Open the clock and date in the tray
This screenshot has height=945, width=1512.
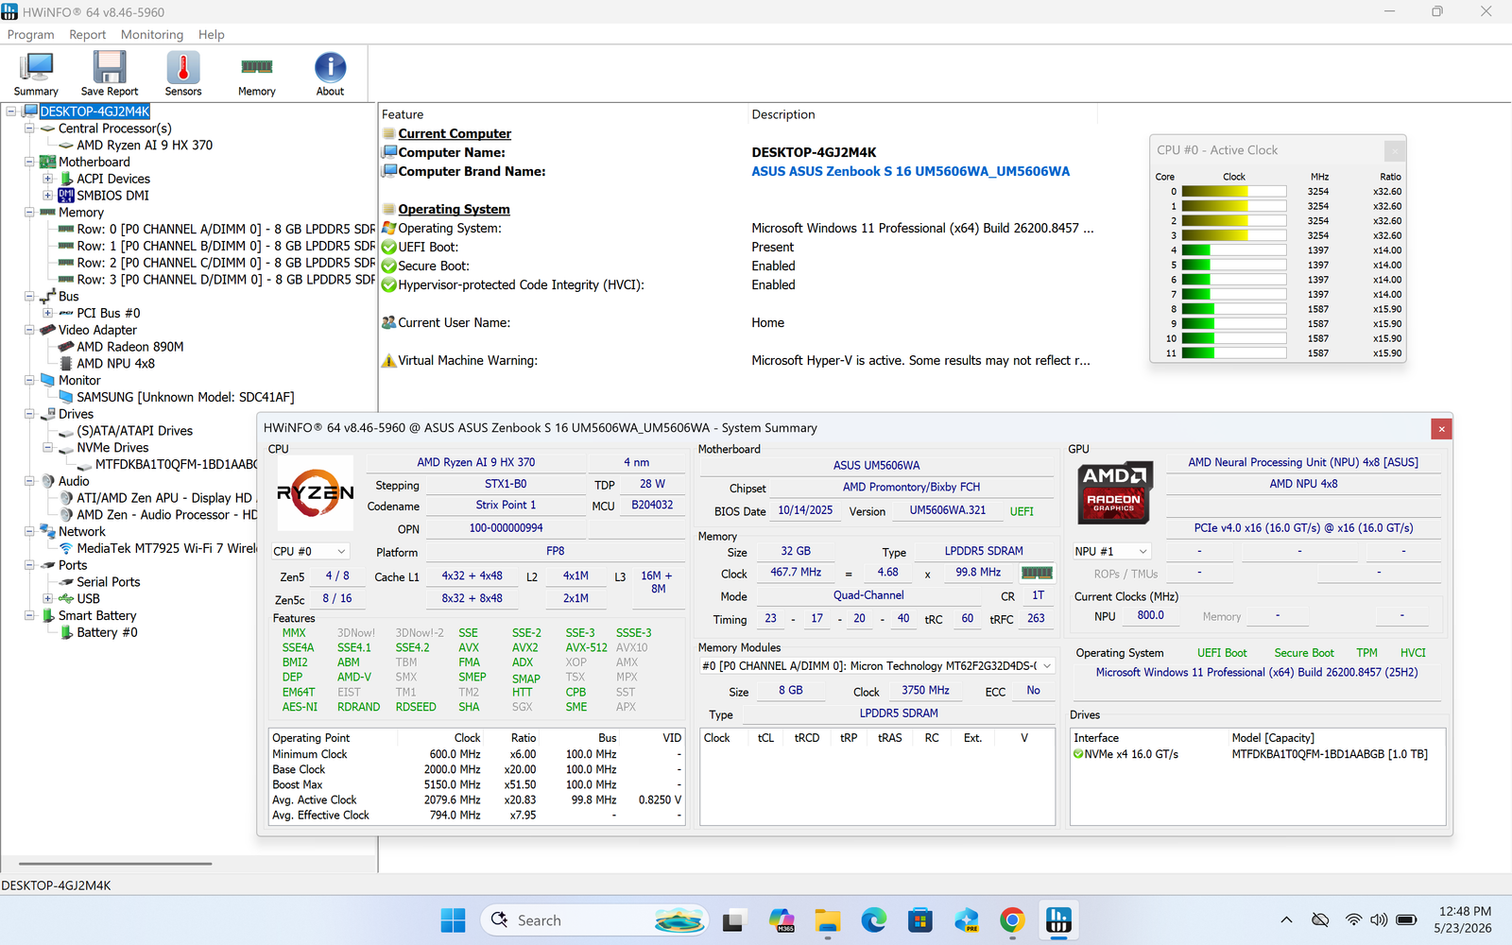(x=1465, y=920)
